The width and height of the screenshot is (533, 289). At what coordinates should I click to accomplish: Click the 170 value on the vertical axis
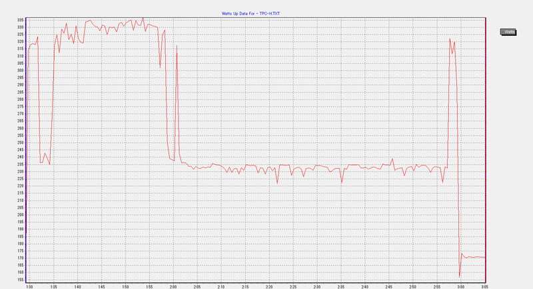[21, 258]
